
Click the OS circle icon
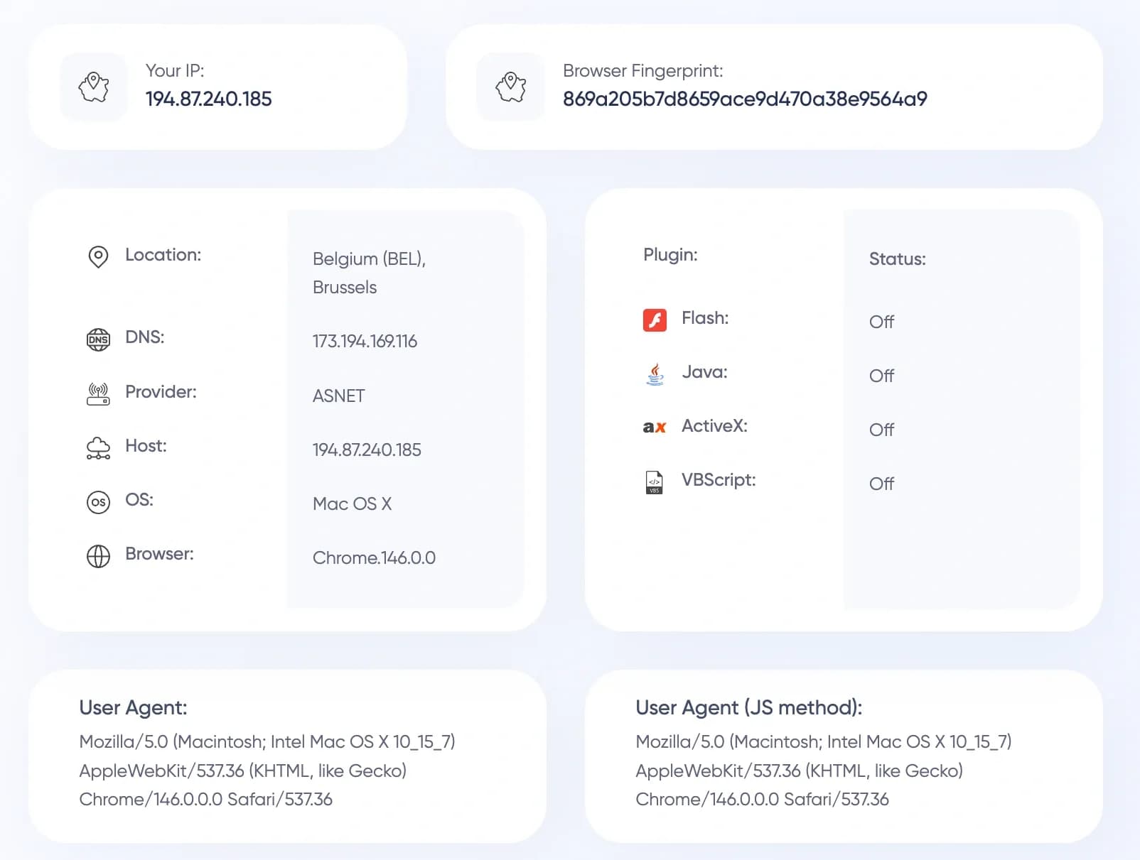pos(98,502)
